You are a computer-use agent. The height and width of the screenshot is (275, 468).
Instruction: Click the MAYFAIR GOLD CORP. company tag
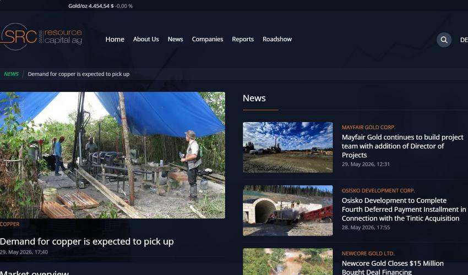pyautogui.click(x=368, y=128)
